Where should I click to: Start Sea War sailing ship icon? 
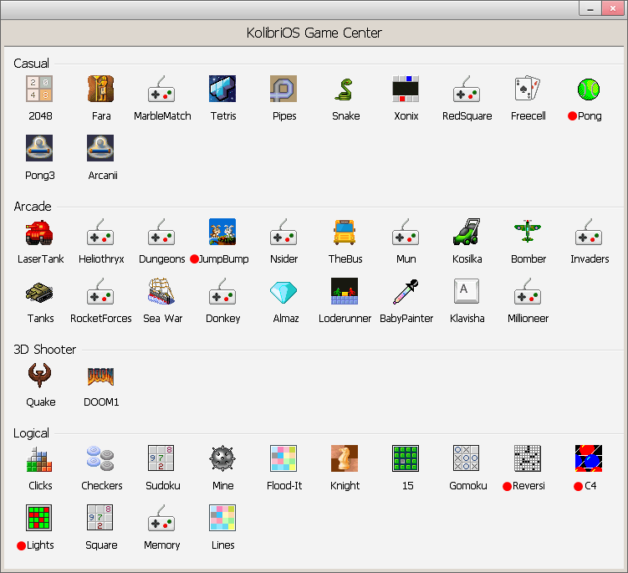point(161,291)
